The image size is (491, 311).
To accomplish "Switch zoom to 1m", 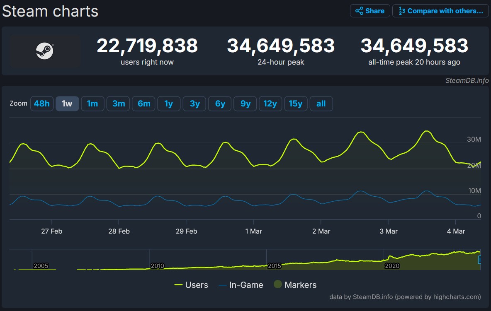I will (x=92, y=104).
